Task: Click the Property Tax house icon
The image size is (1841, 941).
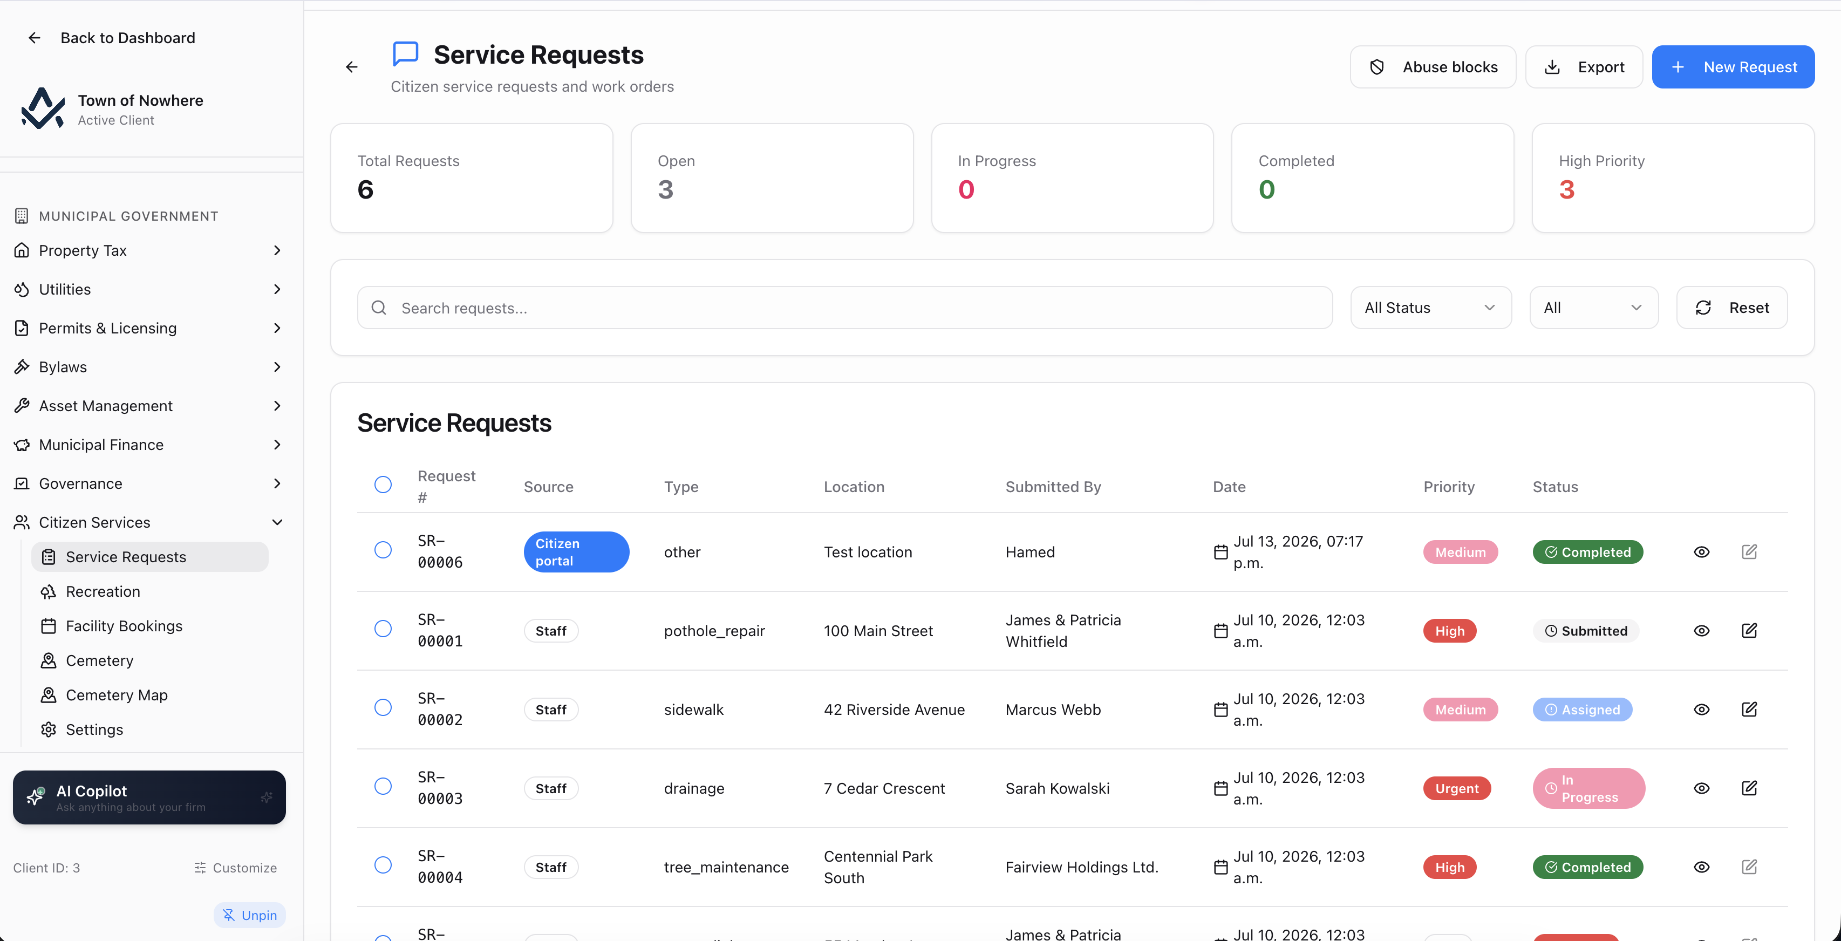Action: coord(22,250)
